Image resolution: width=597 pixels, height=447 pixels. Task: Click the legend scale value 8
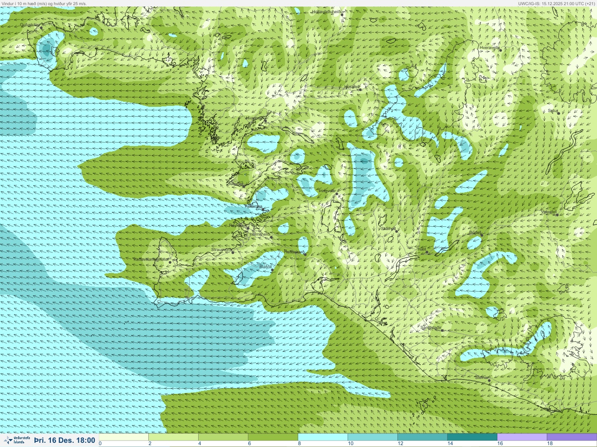[299, 444]
